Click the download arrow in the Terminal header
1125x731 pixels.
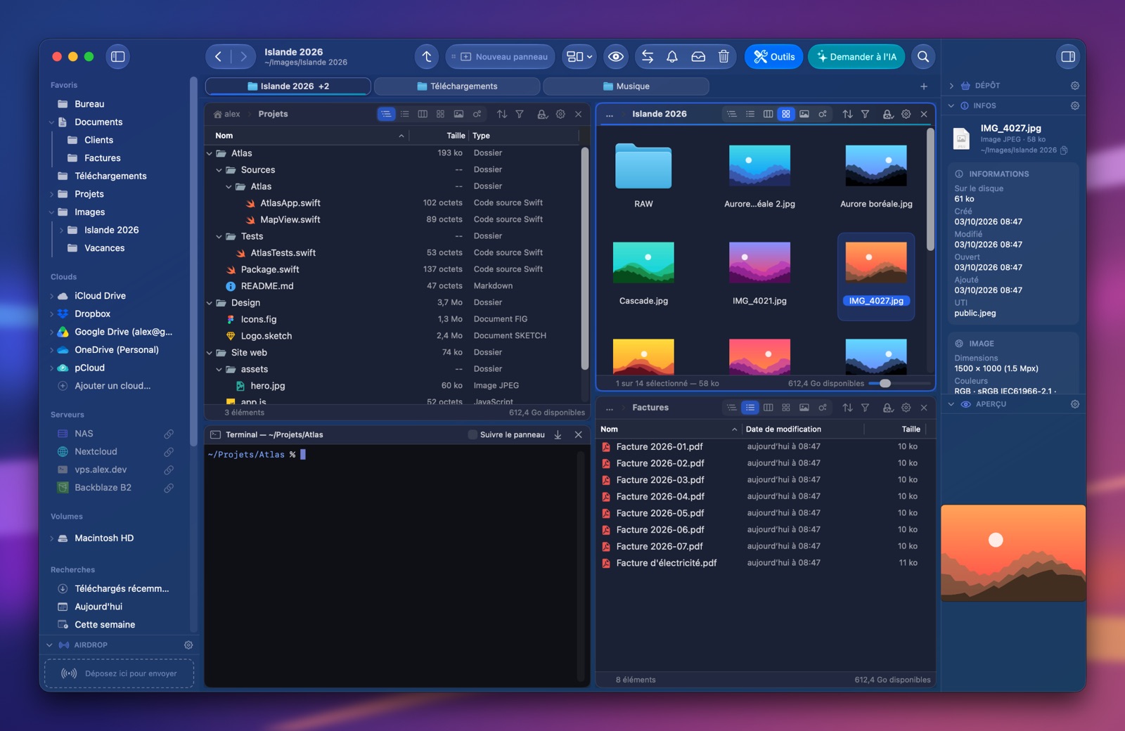558,435
